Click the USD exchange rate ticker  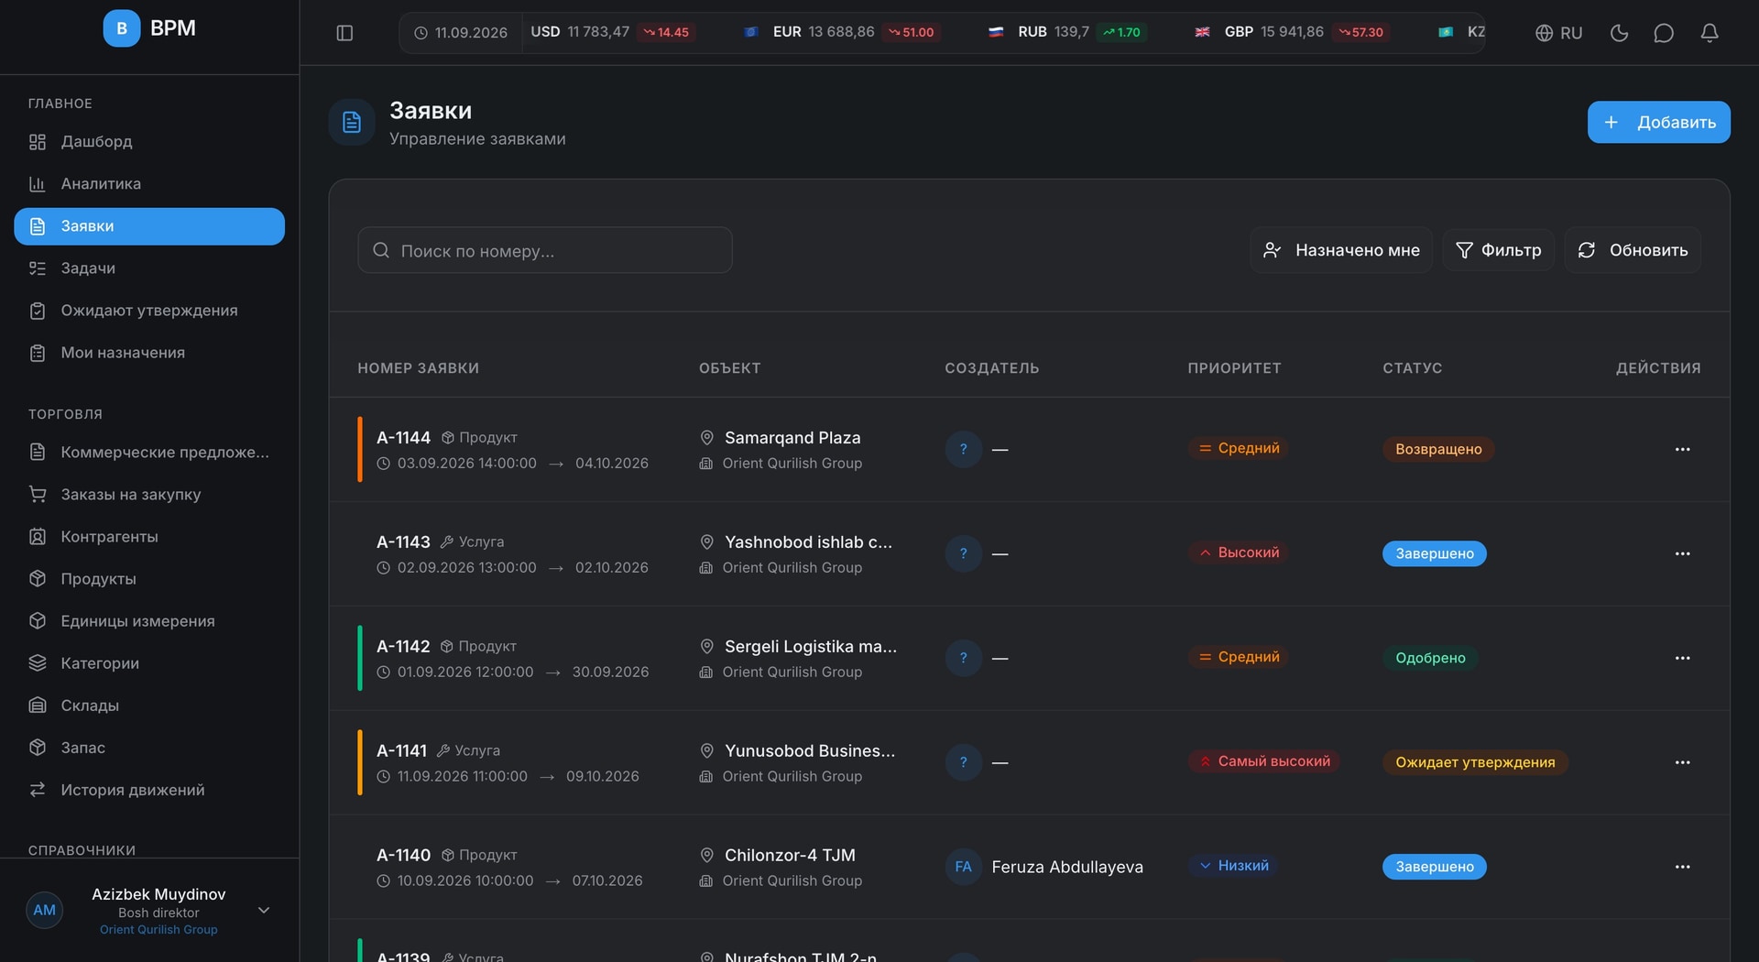point(612,32)
